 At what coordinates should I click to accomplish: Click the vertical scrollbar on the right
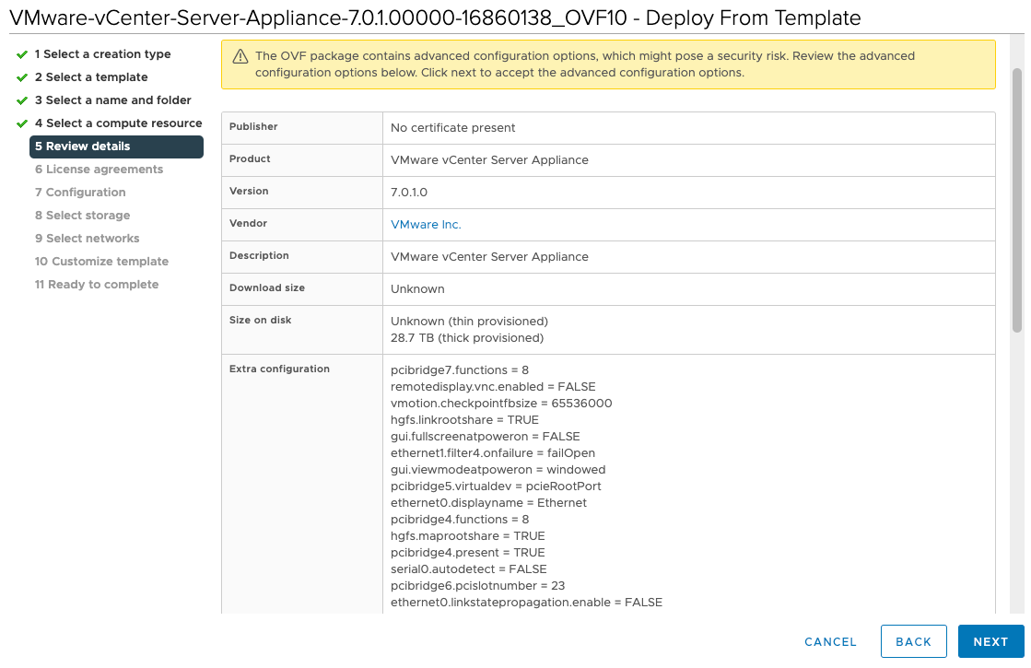pos(1016,199)
